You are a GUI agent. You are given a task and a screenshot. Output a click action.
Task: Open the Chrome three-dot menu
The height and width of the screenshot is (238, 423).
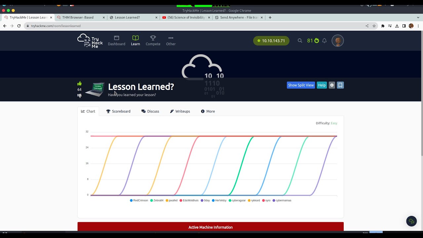(x=418, y=26)
